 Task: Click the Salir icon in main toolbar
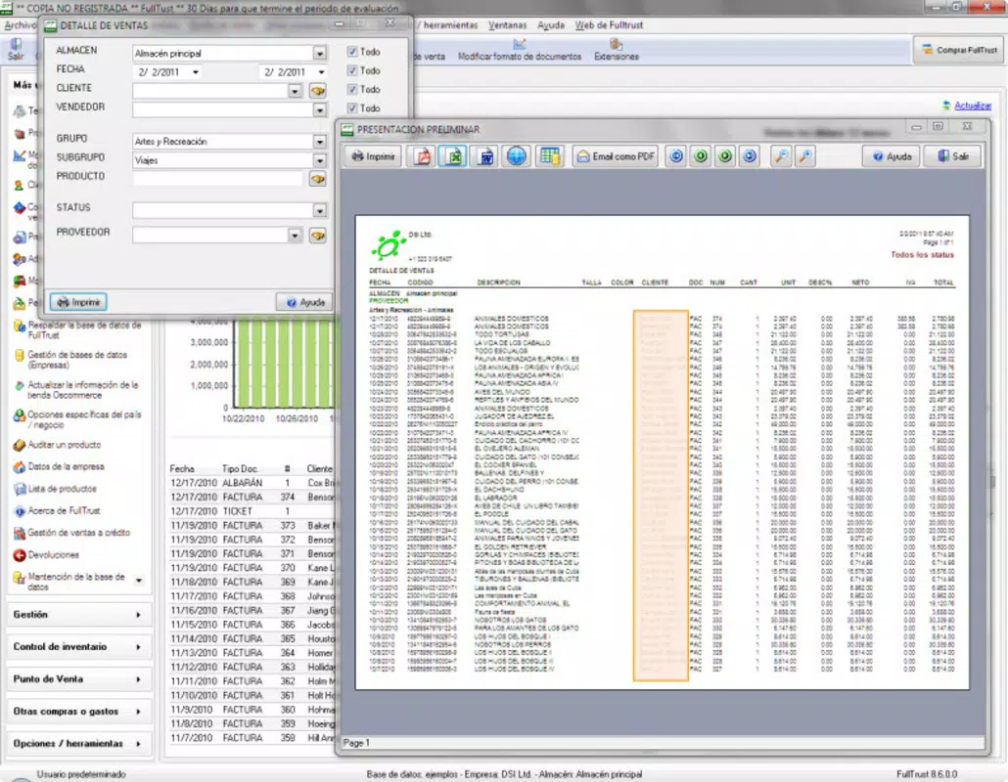16,44
